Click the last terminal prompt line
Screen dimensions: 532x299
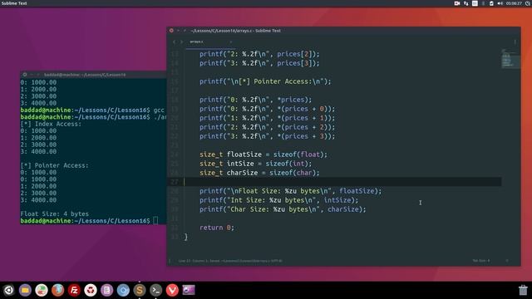tap(89, 221)
